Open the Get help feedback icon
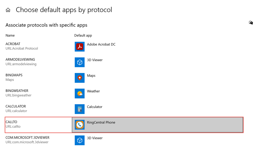 coord(251,23)
